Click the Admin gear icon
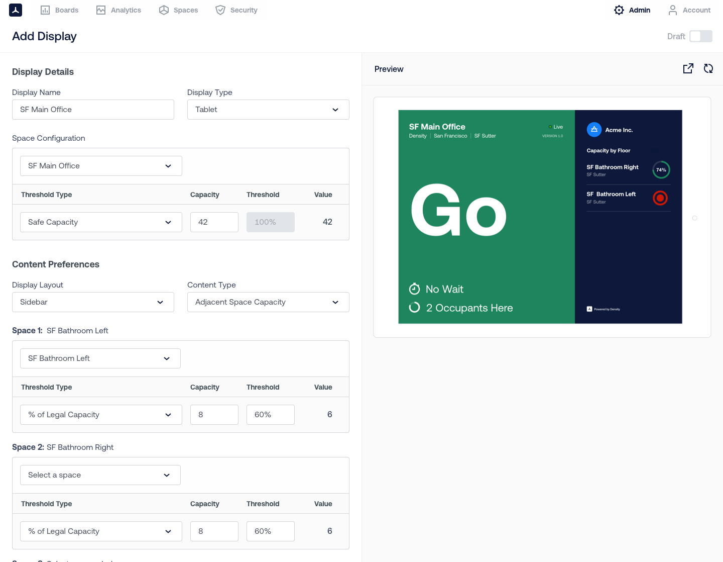This screenshot has height=562, width=723. [619, 10]
